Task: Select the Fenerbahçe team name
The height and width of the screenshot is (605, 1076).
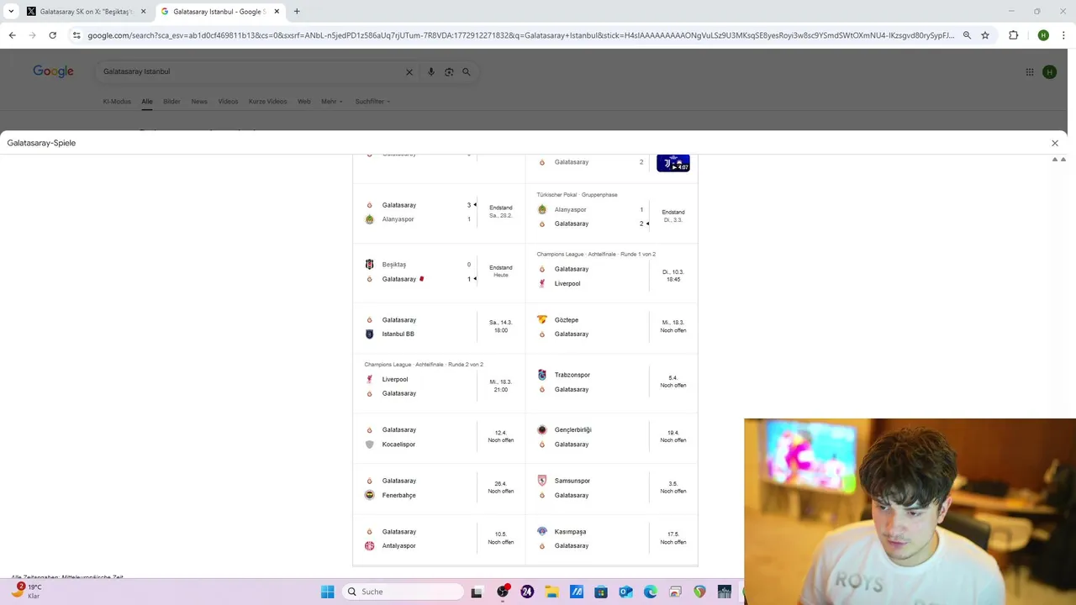Action: click(x=398, y=496)
